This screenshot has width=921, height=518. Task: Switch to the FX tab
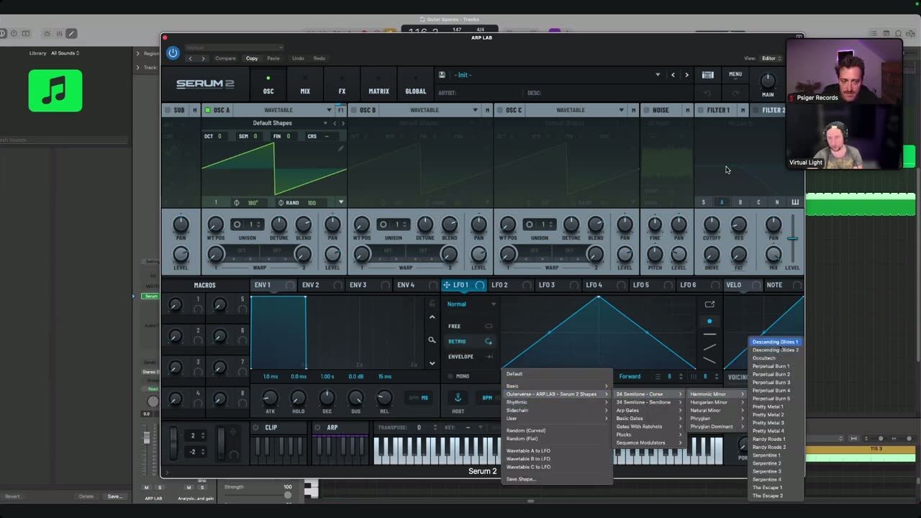pyautogui.click(x=342, y=85)
